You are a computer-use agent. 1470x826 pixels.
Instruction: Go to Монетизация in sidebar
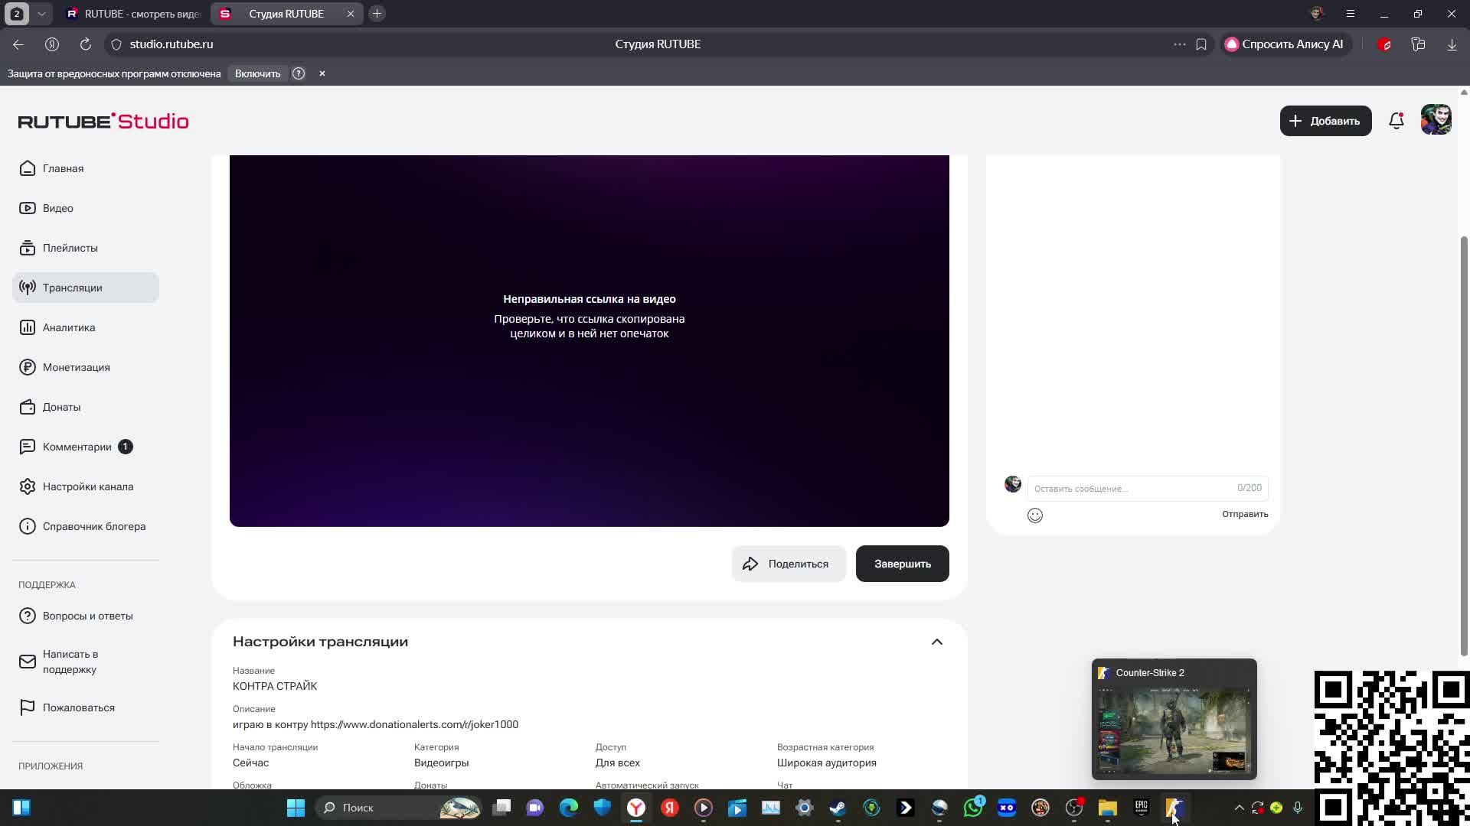coord(76,367)
